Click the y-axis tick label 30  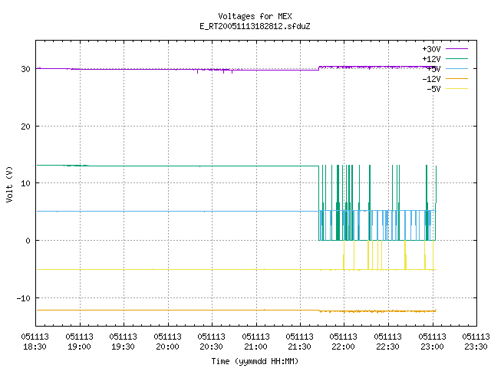[x=25, y=69]
